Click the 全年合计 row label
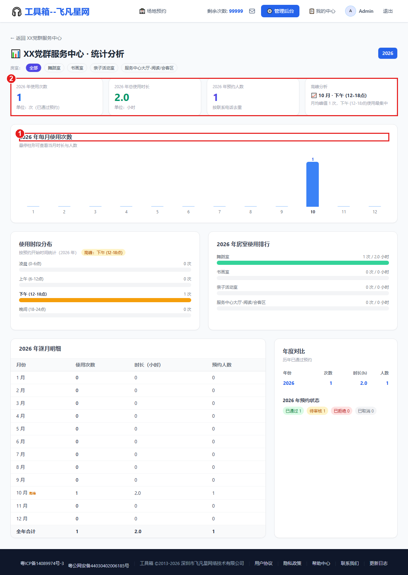 26,531
